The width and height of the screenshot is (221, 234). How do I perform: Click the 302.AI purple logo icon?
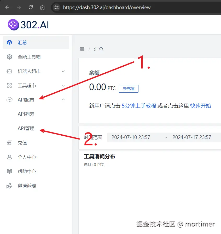pos(13,25)
